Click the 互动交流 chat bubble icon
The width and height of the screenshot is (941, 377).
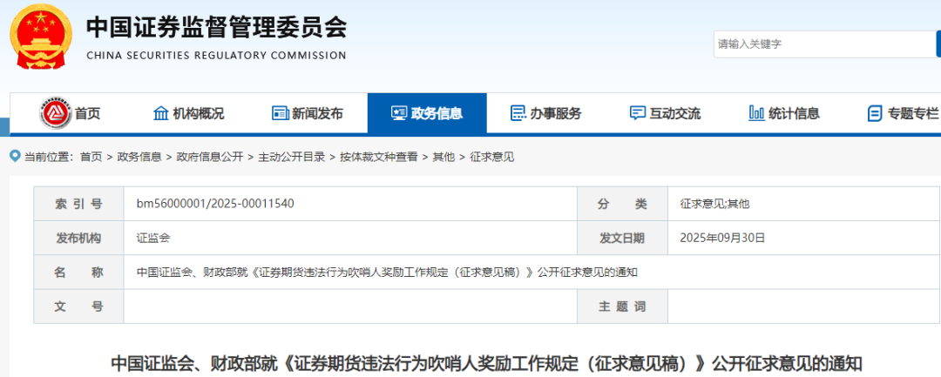(637, 112)
